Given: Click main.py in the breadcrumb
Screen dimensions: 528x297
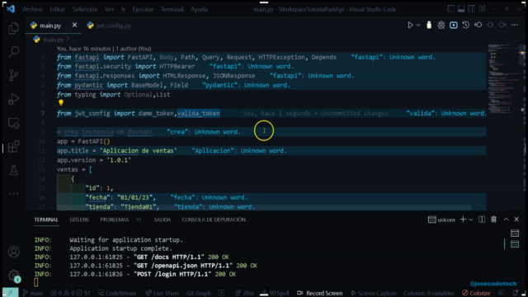Looking at the screenshot, I should (53, 40).
